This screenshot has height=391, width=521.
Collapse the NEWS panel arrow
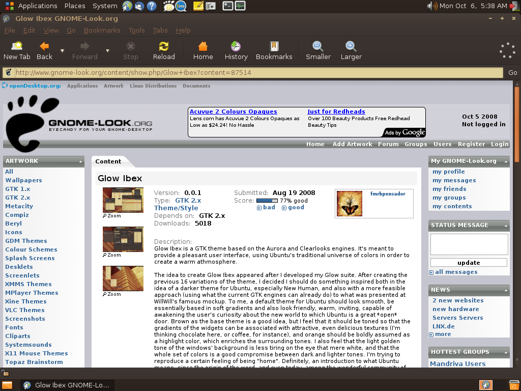click(506, 290)
